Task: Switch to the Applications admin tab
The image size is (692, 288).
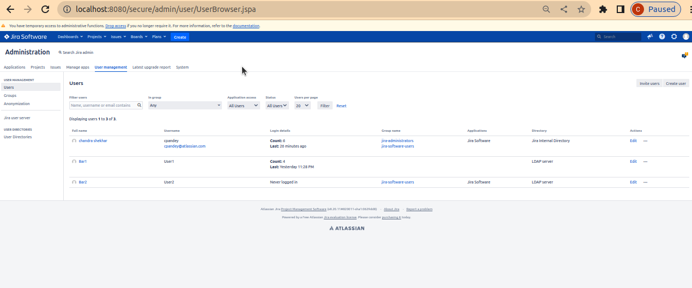Action: click(15, 68)
